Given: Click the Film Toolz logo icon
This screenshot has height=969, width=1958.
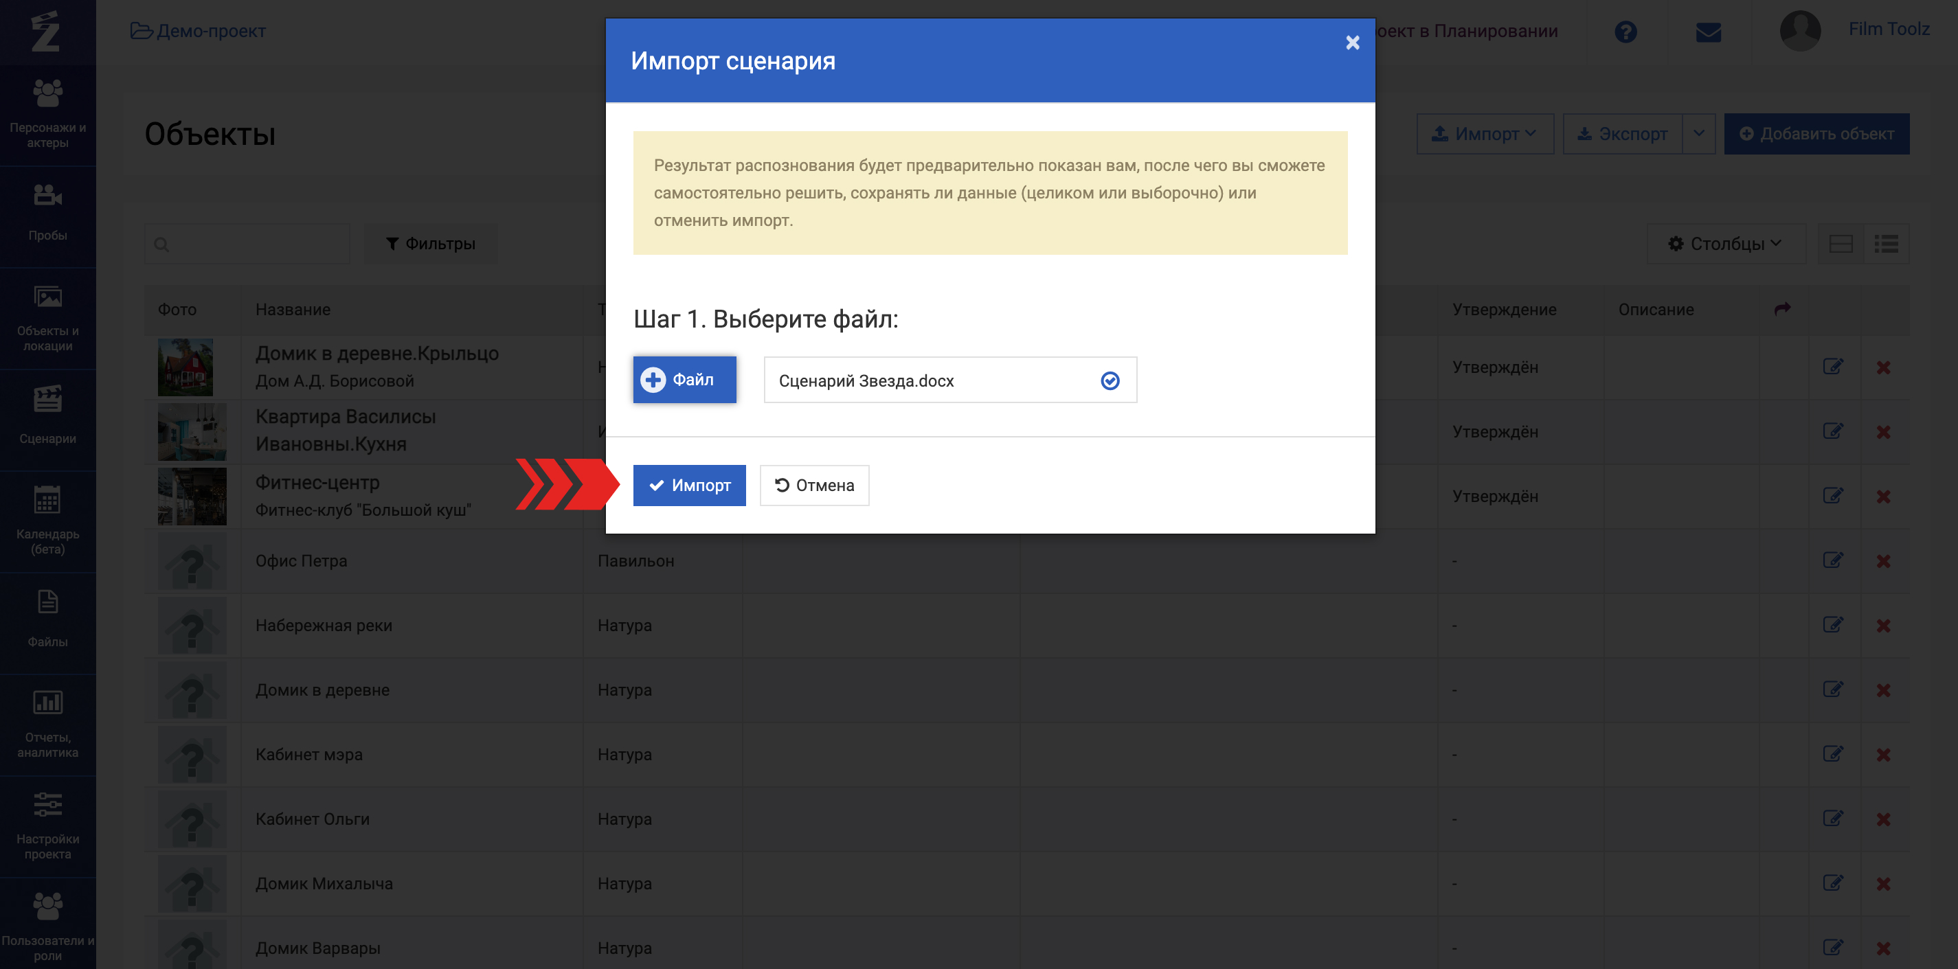Looking at the screenshot, I should (45, 31).
